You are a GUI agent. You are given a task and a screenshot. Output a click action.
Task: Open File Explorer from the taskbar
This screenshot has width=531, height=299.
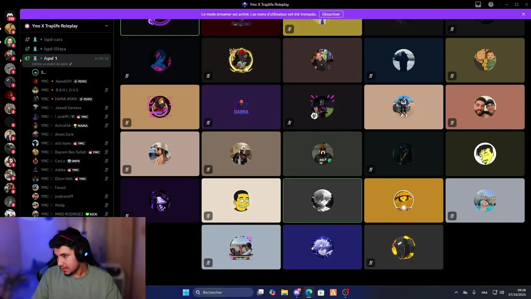[x=284, y=292]
